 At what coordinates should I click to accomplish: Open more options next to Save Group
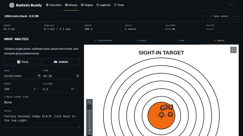coord(235,16)
